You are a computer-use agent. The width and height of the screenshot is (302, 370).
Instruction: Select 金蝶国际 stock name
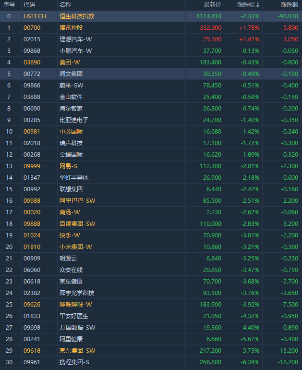click(71, 155)
